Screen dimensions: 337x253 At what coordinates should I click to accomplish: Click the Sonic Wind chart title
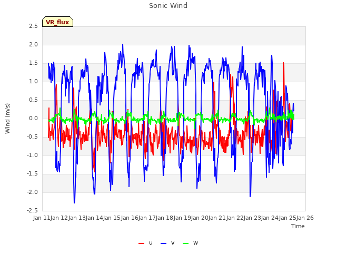pyautogui.click(x=168, y=6)
